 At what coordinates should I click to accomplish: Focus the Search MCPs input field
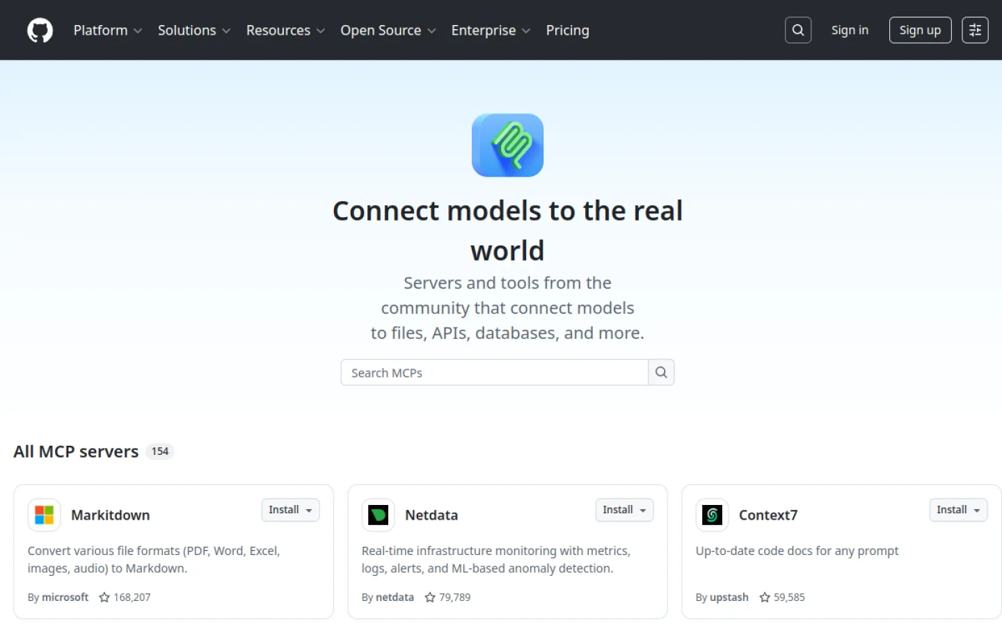click(495, 372)
